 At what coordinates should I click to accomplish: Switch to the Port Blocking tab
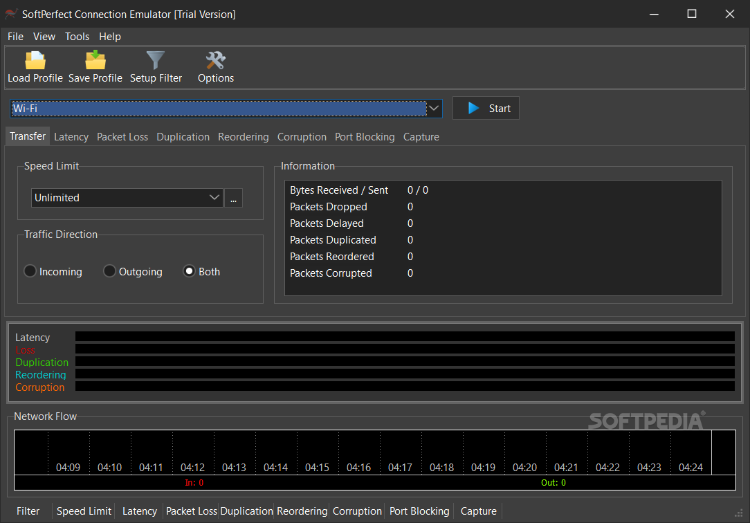coord(365,137)
